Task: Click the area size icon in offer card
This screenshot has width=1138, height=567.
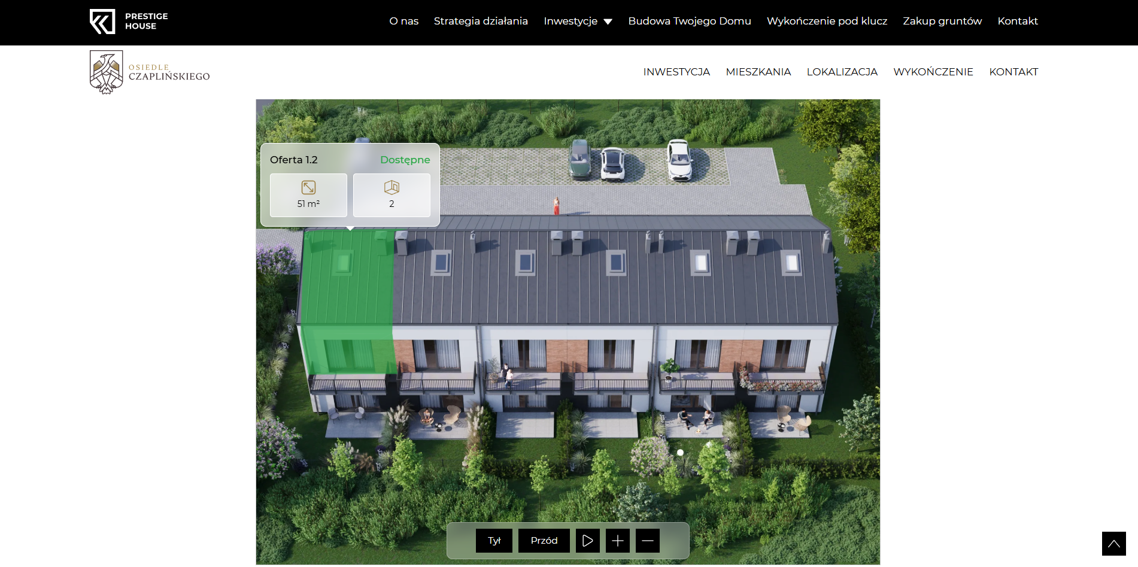Action: [308, 188]
